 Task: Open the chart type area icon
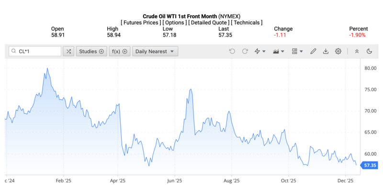tap(276, 51)
